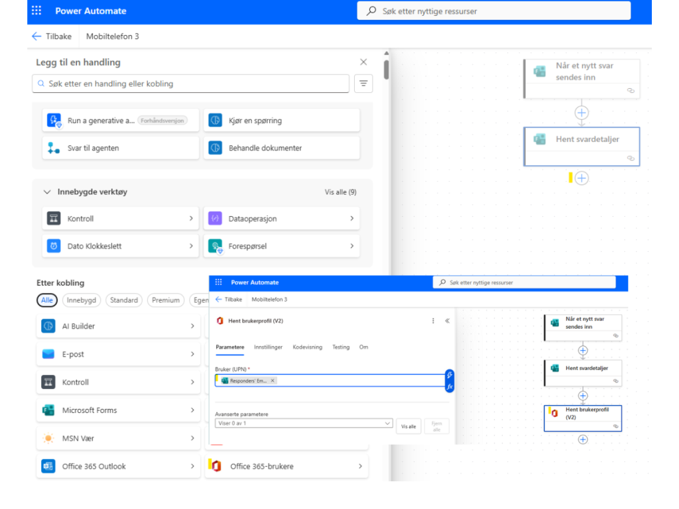Select the Standard filter pill
The image size is (679, 509).
point(124,300)
